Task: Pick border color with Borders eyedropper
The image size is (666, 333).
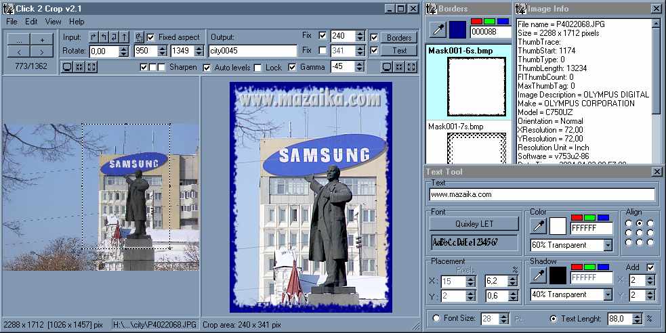Action: (438, 29)
